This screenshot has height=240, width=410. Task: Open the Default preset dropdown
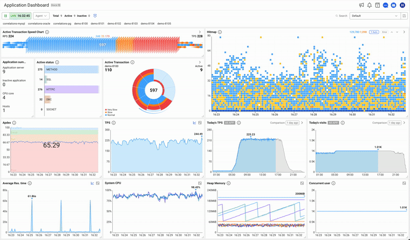coord(375,16)
